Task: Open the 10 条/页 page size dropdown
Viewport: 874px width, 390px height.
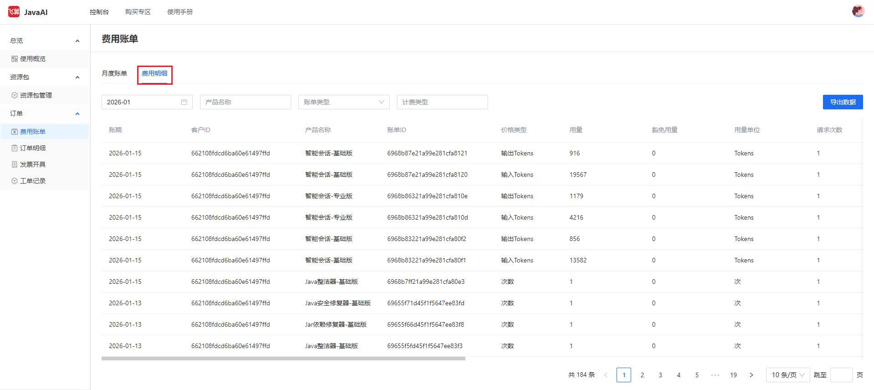Action: (x=787, y=375)
